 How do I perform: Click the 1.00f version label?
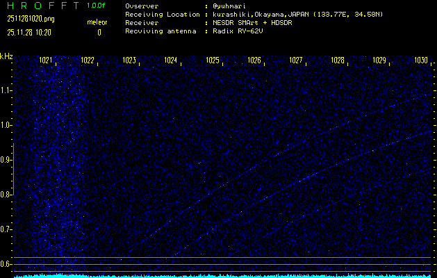point(97,6)
